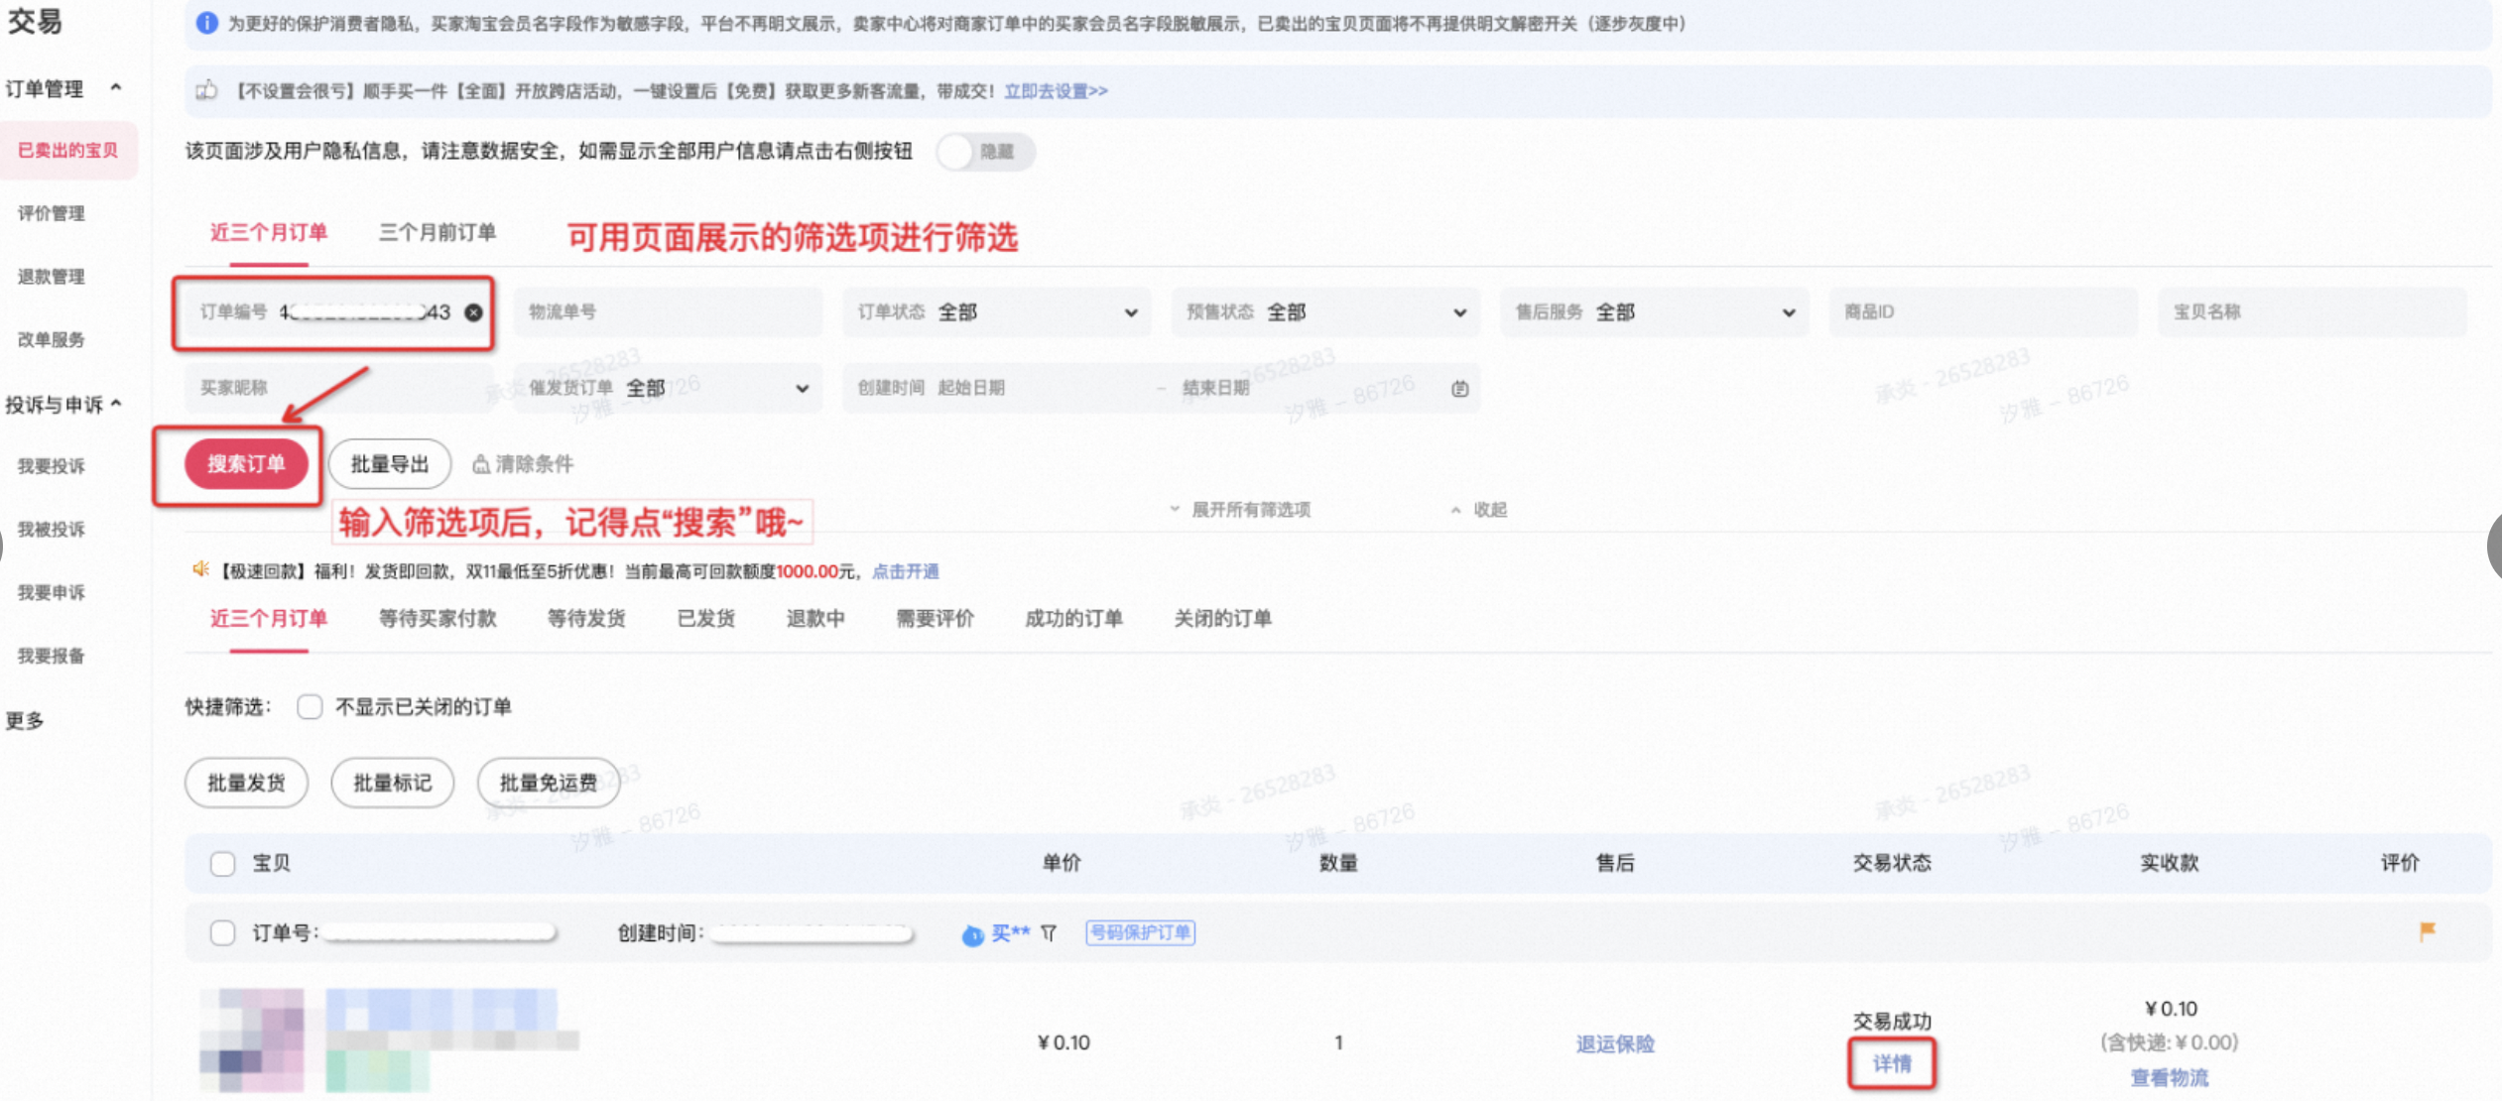The width and height of the screenshot is (2502, 1101).
Task: Click the buyer name 买**
Action: [1011, 932]
